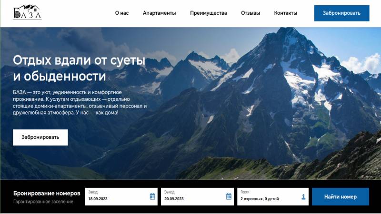Click the blue Забронировать header button

point(341,13)
